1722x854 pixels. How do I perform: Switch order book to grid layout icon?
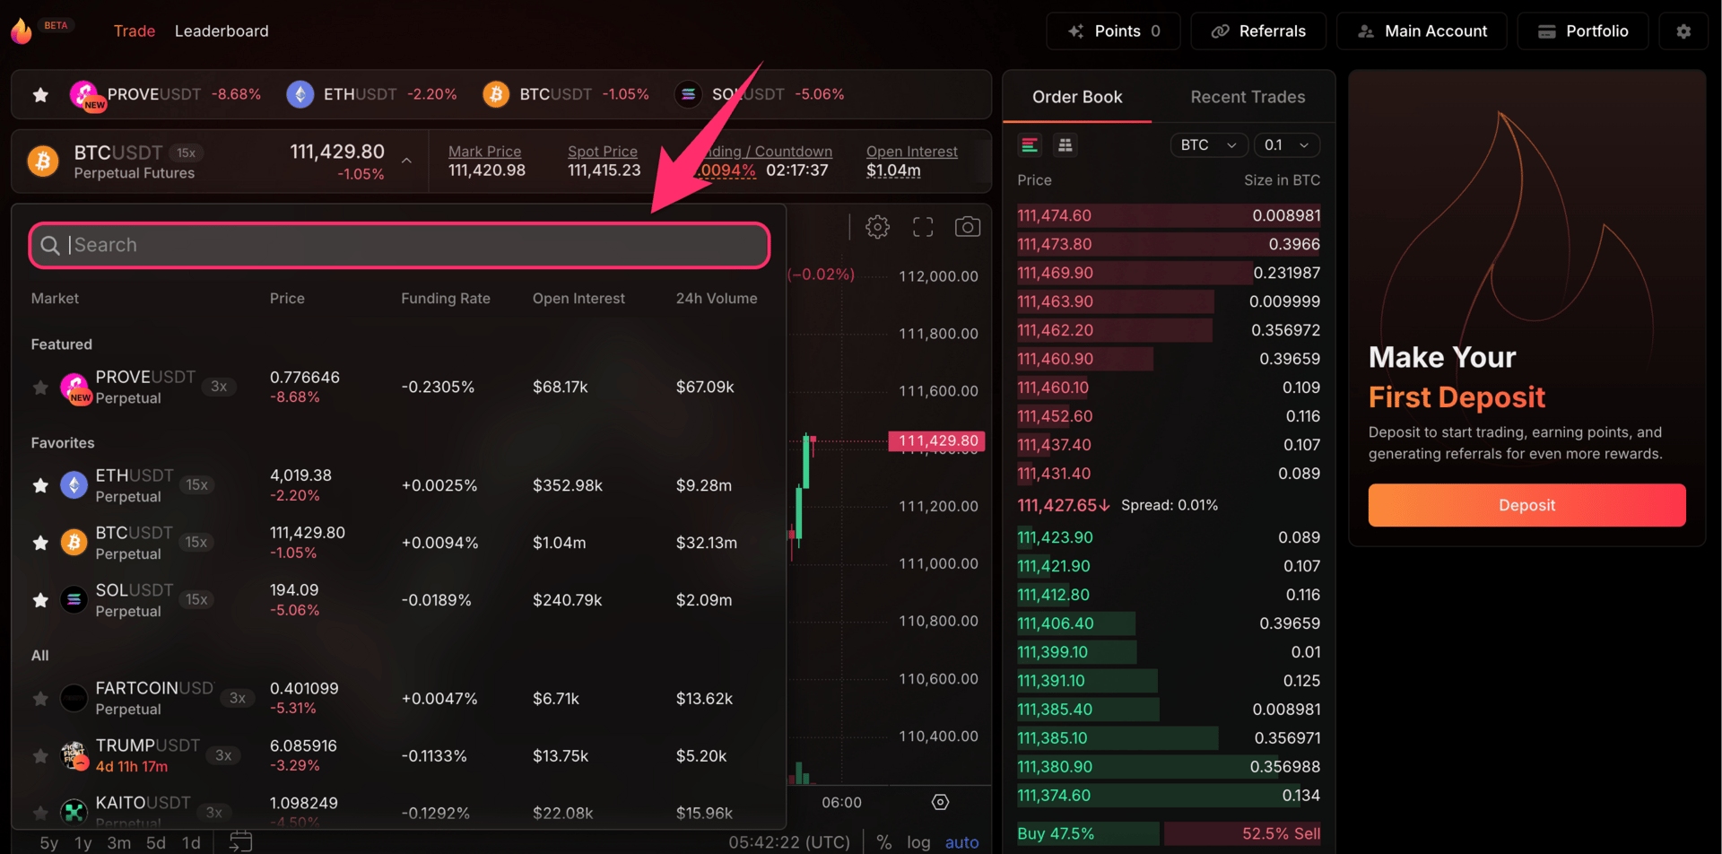tap(1065, 145)
